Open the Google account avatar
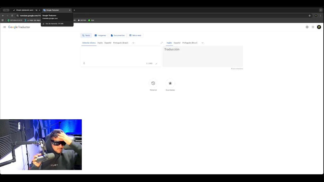 point(319,27)
